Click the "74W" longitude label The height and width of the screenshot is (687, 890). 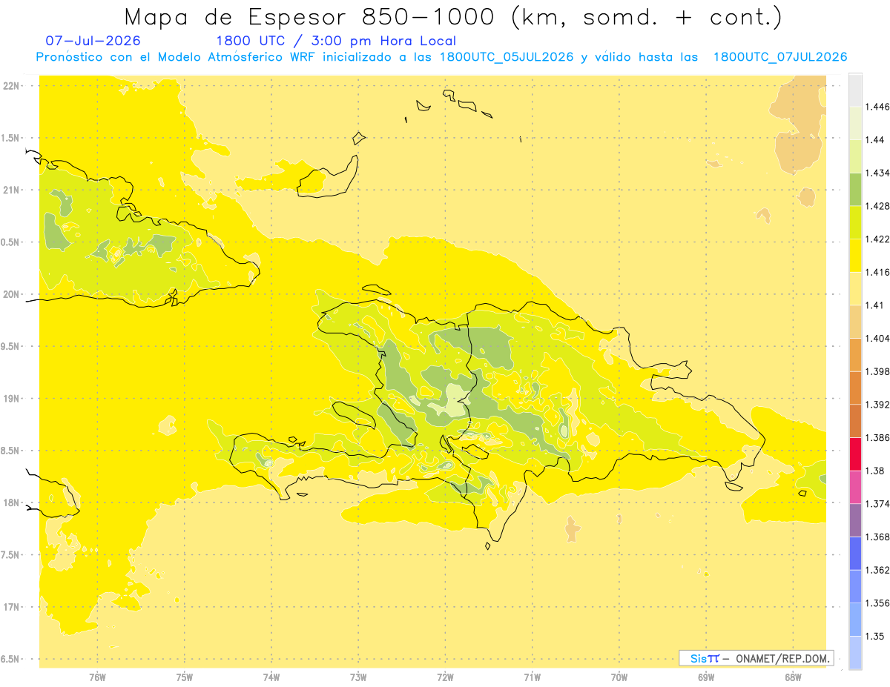[x=271, y=677]
